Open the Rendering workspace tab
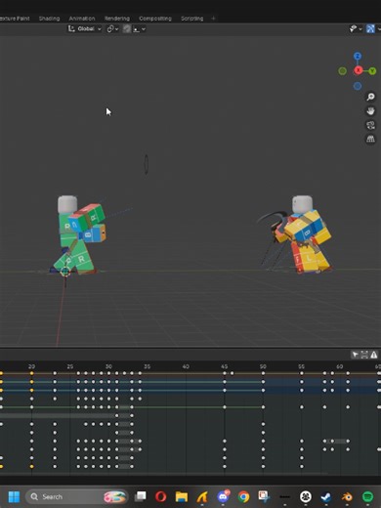The width and height of the screenshot is (381, 508). (117, 19)
